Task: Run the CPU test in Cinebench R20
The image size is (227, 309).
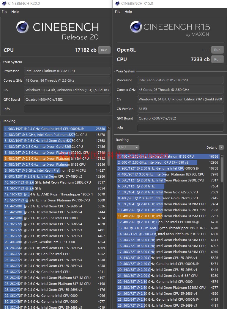Action: pyautogui.click(x=104, y=50)
